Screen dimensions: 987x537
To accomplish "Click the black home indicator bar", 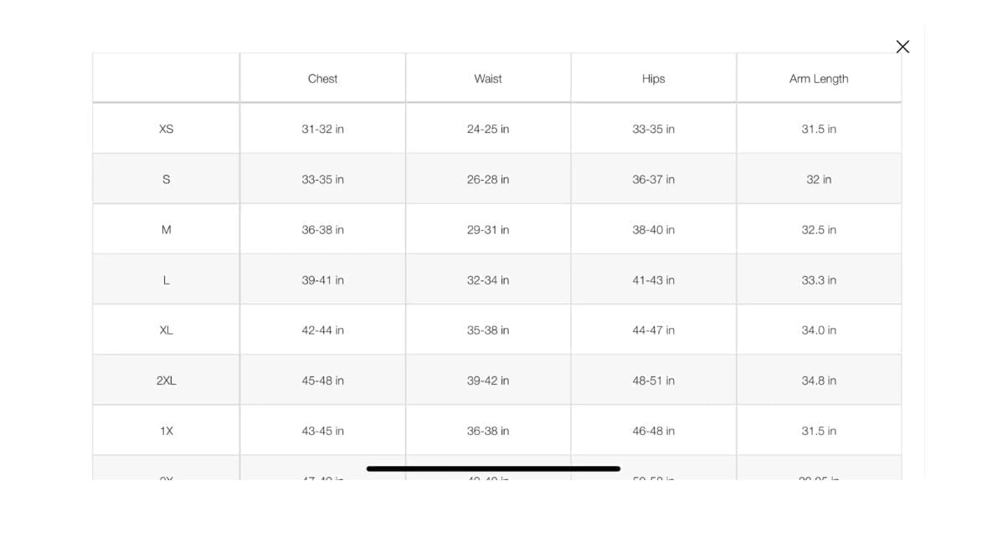I will coord(494,468).
